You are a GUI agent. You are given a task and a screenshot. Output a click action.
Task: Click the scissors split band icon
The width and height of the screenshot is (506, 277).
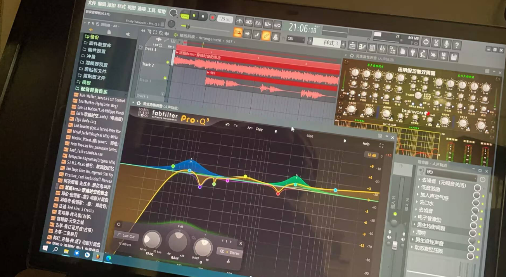228,261
